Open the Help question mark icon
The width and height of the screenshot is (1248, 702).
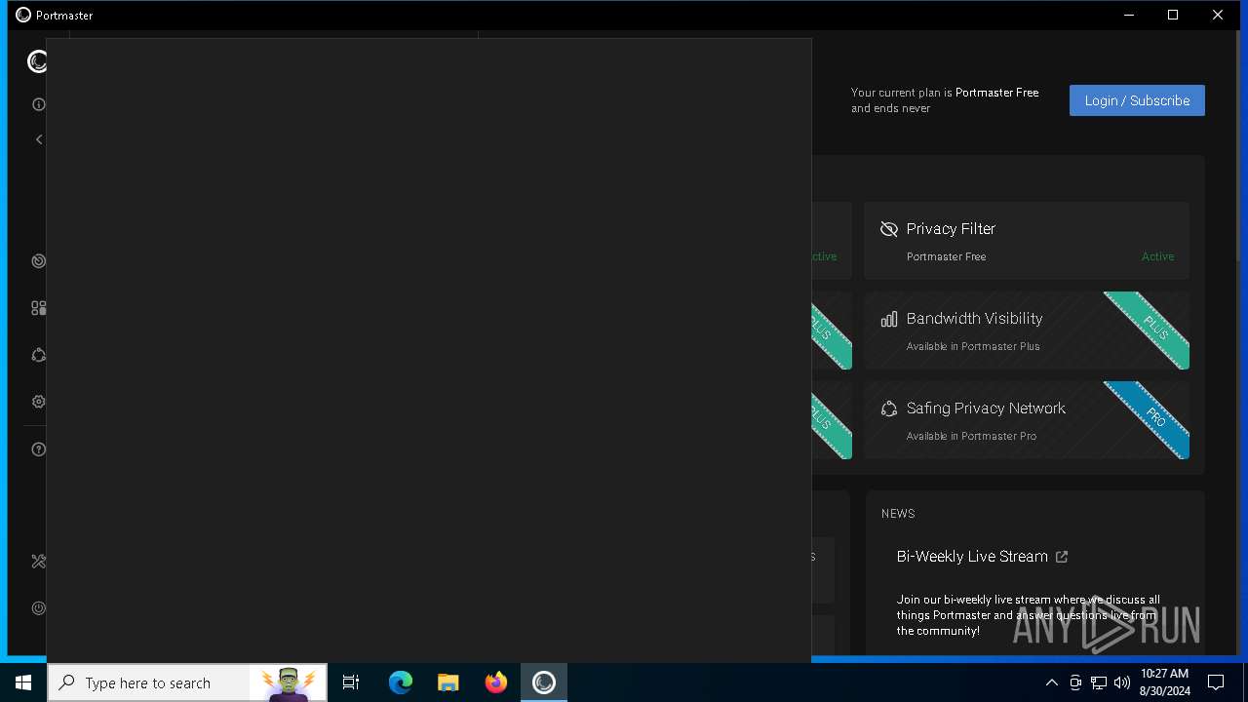[39, 449]
